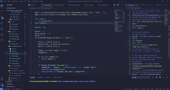Screen dimensions: 170x90
Task: Click the Open Changes icon for create.php
Action: 114,5
